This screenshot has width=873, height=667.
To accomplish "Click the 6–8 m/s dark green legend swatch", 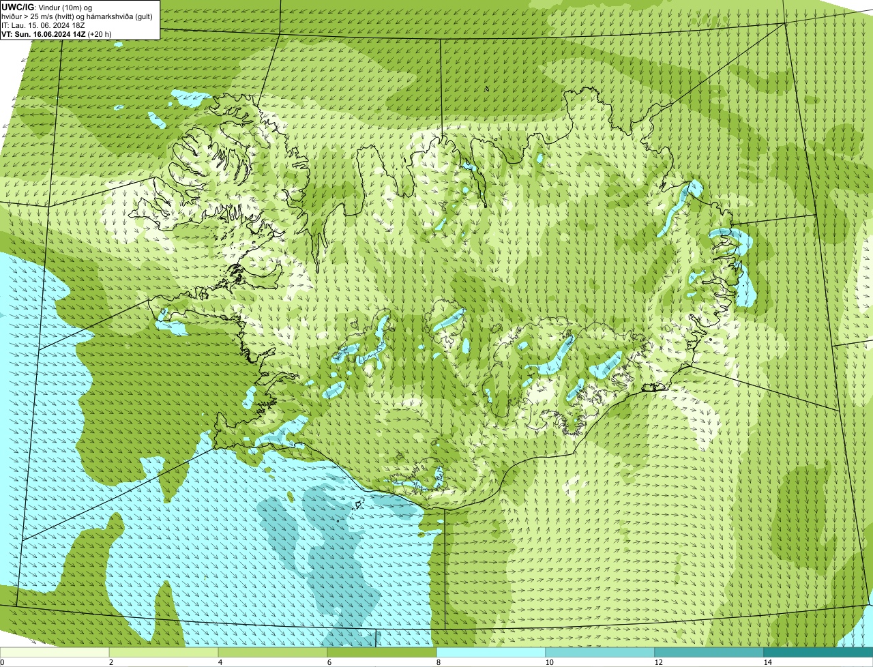I will click(382, 652).
